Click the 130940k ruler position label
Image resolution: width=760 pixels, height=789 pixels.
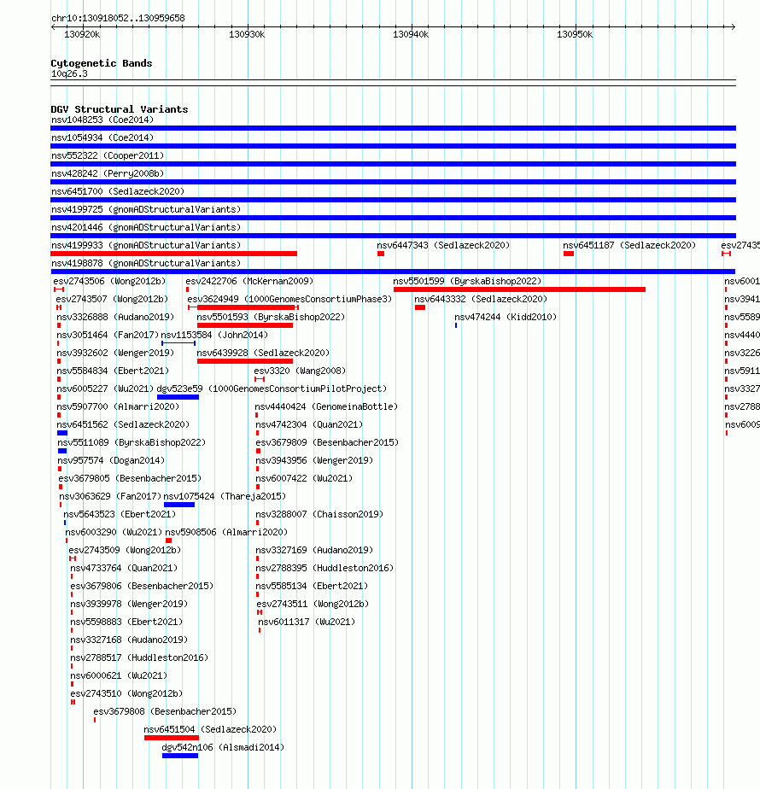point(411,35)
